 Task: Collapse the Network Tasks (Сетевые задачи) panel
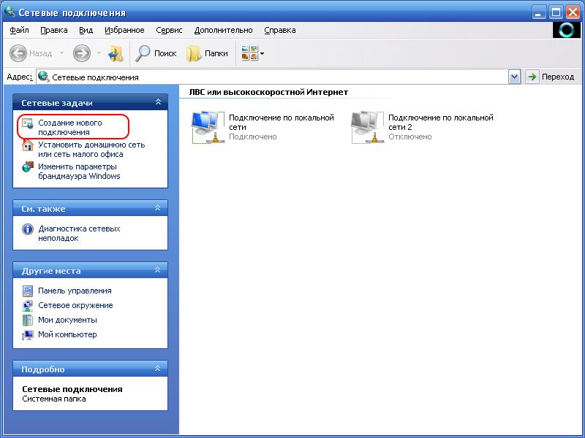[x=157, y=103]
